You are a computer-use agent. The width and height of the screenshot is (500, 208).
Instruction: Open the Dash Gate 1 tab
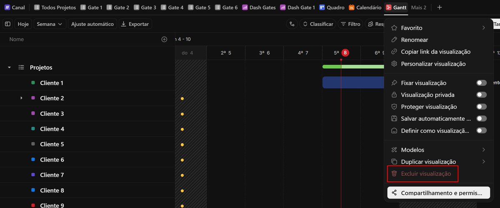298,7
